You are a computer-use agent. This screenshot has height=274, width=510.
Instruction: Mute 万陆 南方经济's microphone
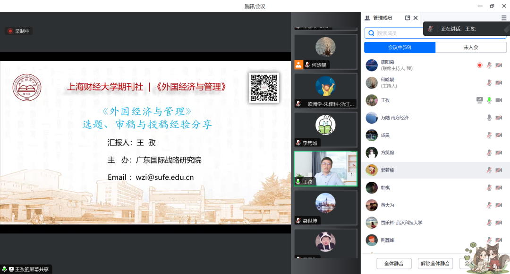pos(489,118)
